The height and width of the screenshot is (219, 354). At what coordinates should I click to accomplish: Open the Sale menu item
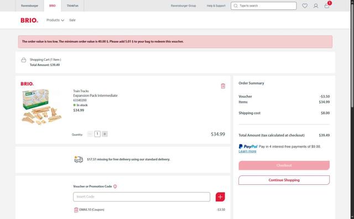[72, 20]
